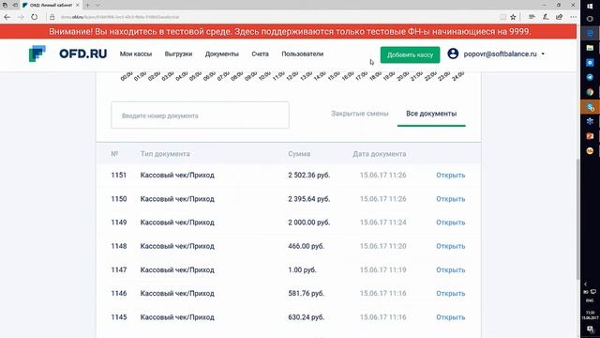Open the Выгрузки menu
Screen dimensions: 600x338
pyautogui.click(x=178, y=54)
